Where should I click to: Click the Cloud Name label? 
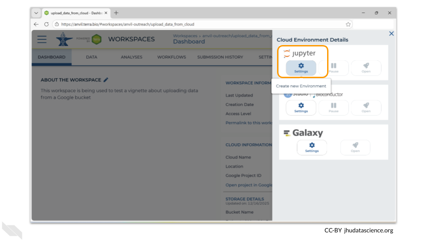click(x=238, y=157)
